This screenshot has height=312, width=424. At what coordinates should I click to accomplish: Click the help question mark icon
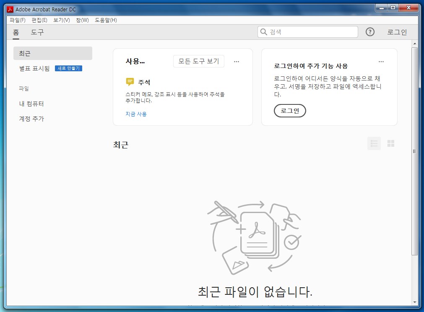[x=370, y=32]
